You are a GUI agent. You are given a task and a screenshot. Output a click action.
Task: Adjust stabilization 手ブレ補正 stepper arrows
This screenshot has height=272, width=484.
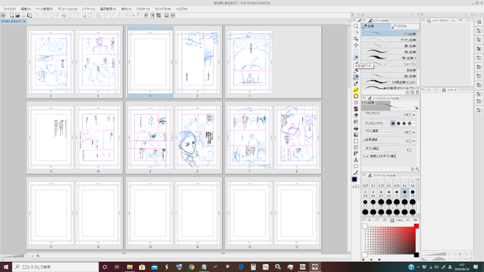coord(410,150)
